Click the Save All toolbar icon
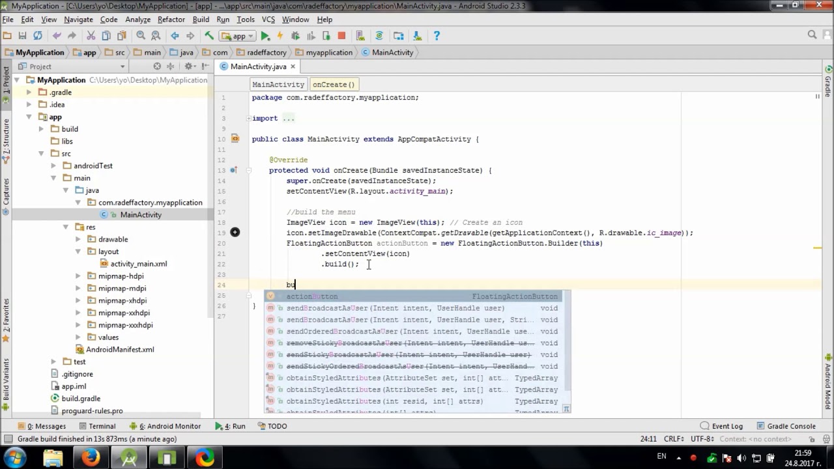This screenshot has width=834, height=469. 22,36
